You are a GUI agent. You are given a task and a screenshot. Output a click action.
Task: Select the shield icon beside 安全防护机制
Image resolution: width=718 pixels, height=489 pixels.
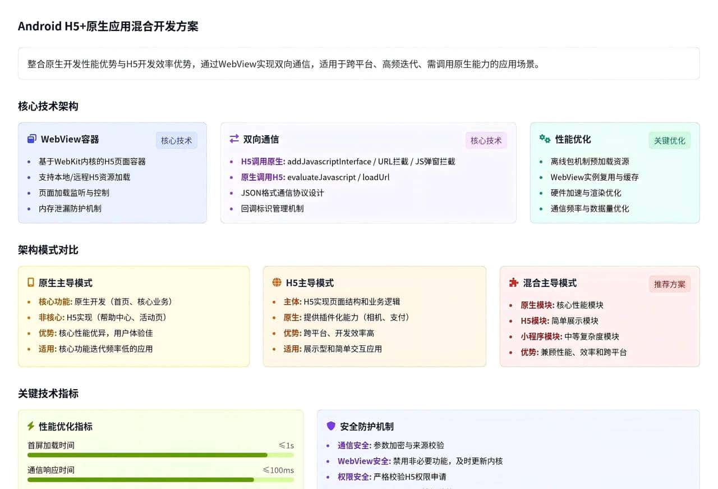(330, 426)
